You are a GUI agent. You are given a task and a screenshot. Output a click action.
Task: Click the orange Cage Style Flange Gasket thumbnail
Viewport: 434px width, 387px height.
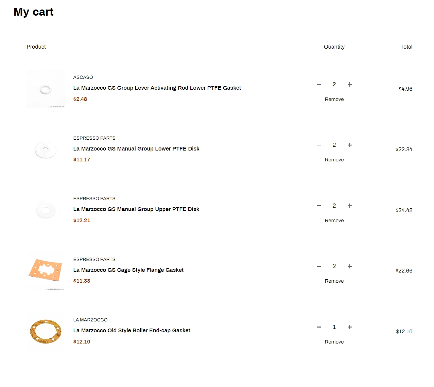click(x=46, y=271)
